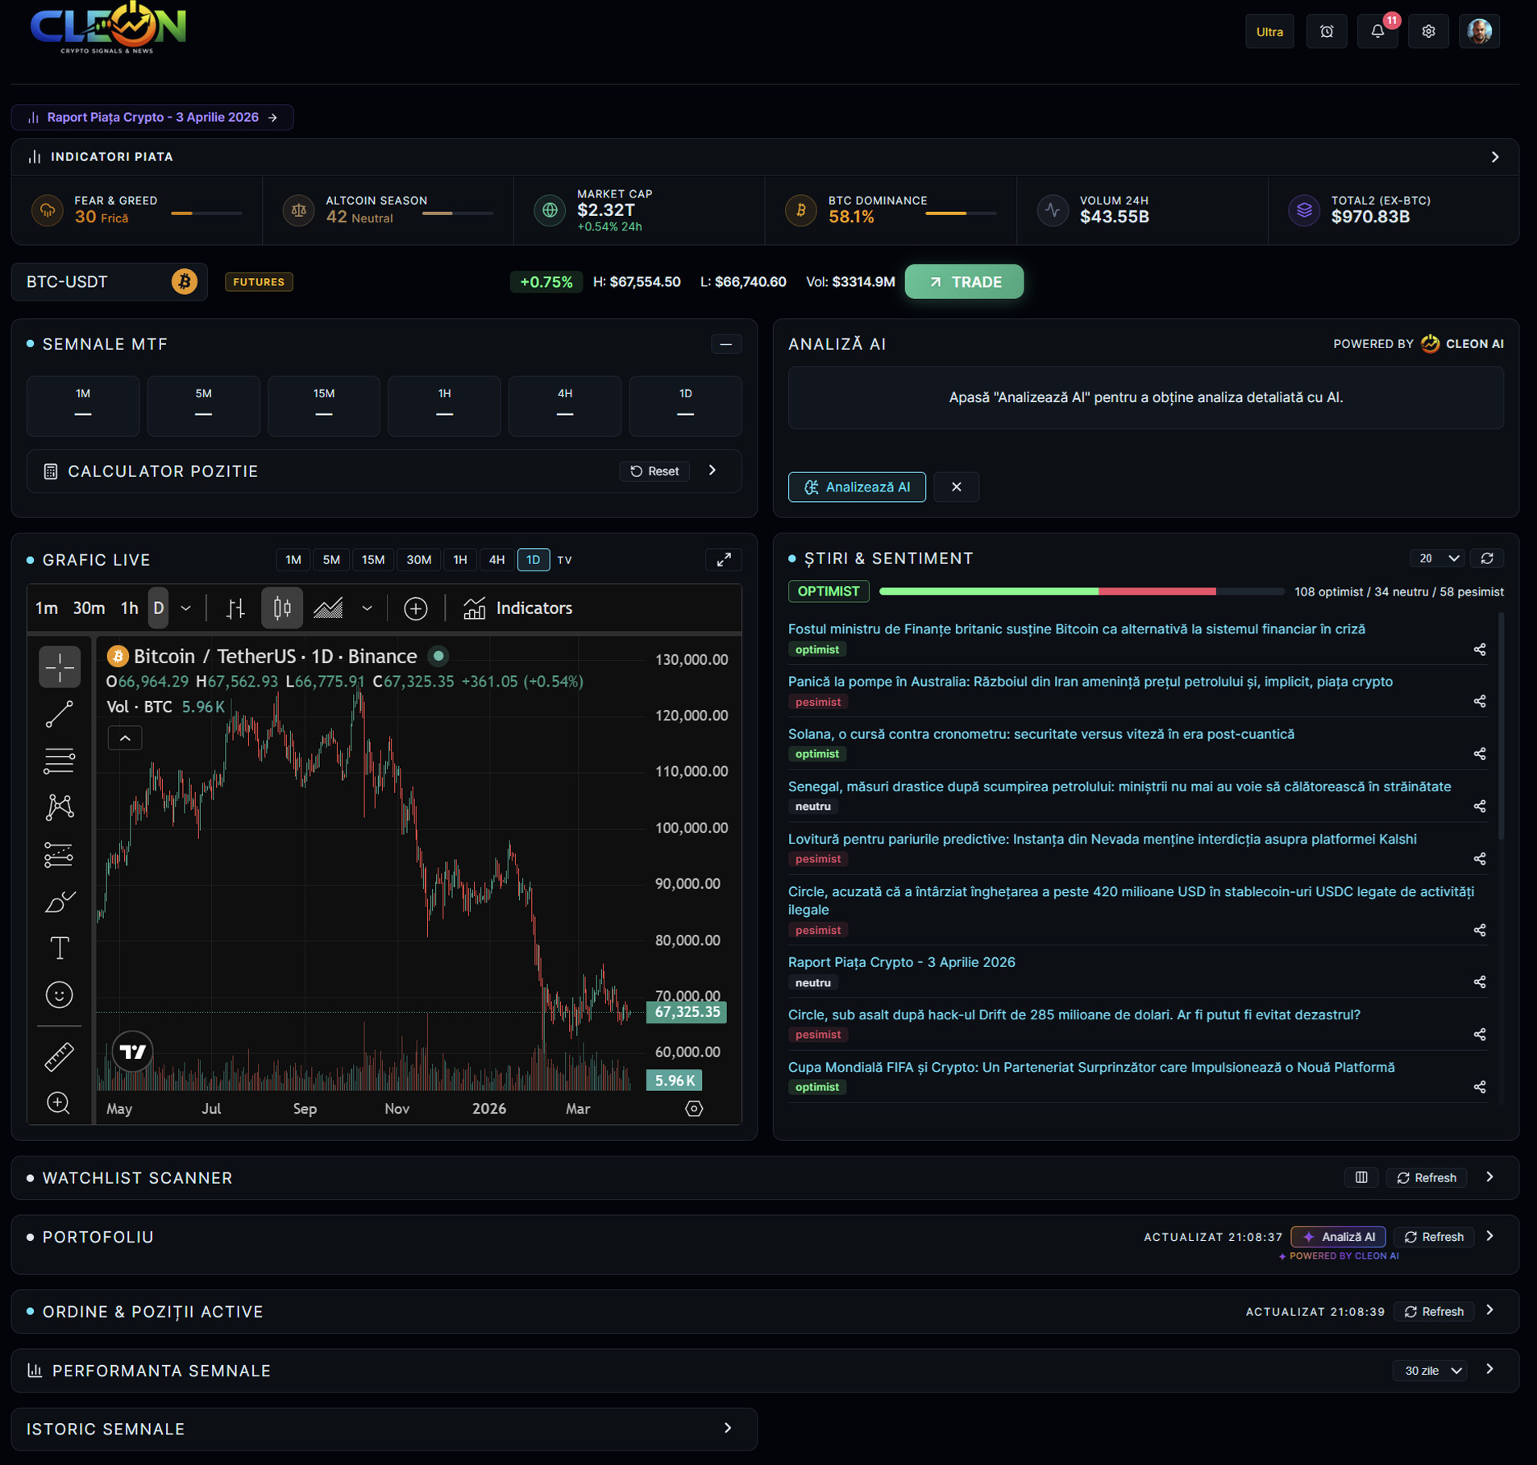Click the news sentiment progress bar
The width and height of the screenshot is (1537, 1465).
(1081, 591)
